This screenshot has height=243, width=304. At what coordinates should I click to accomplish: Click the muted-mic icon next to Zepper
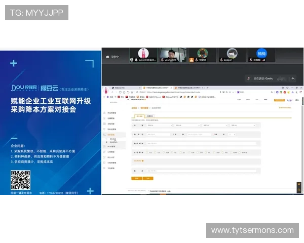(221, 60)
